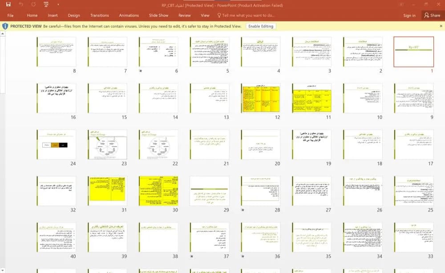Click the Redo icon in quick access
Viewport: 445px width, 273px height.
33,4
